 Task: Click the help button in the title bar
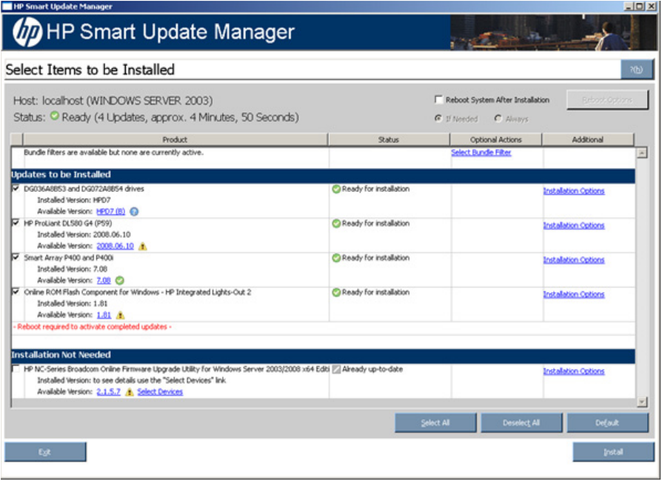[636, 70]
